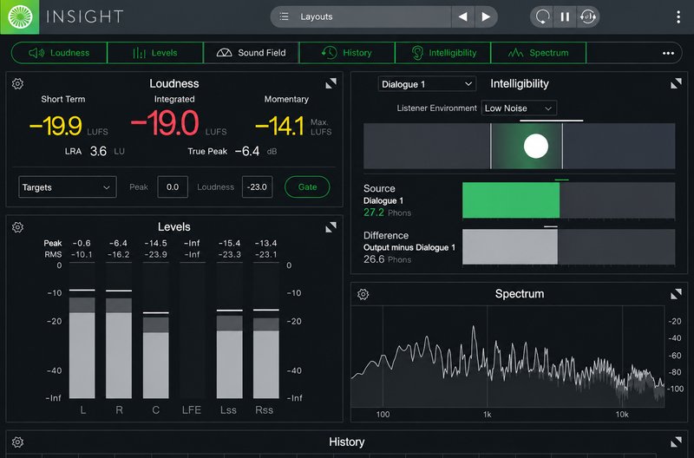Open the Layouts list icon
The height and width of the screenshot is (458, 694).
pyautogui.click(x=285, y=16)
